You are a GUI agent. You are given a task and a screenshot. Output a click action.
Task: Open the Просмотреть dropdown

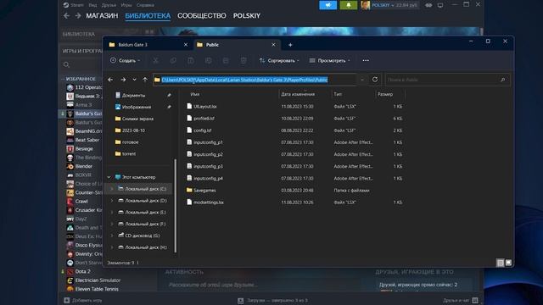click(x=329, y=60)
